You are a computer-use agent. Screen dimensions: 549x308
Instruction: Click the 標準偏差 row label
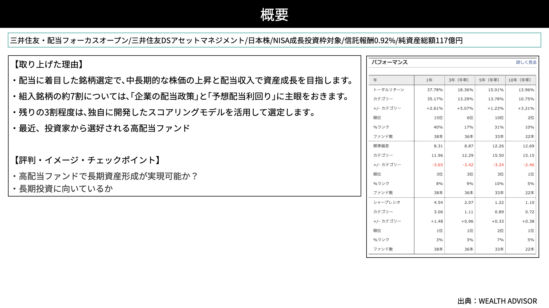point(381,146)
